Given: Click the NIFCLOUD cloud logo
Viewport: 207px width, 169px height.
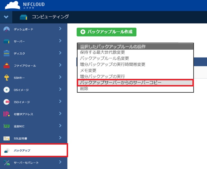Looking at the screenshot, I should [13, 5].
